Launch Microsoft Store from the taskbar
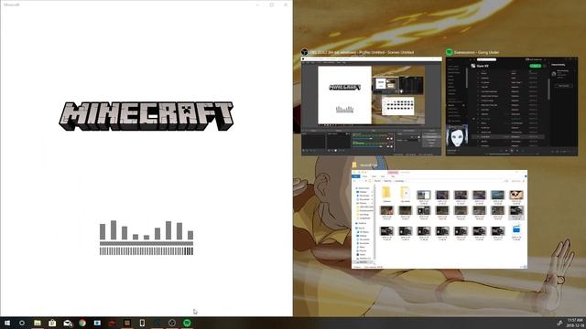The image size is (586, 329). pyautogui.click(x=52, y=323)
